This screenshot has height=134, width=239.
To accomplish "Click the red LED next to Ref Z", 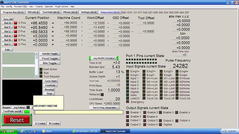I will 16,31.
